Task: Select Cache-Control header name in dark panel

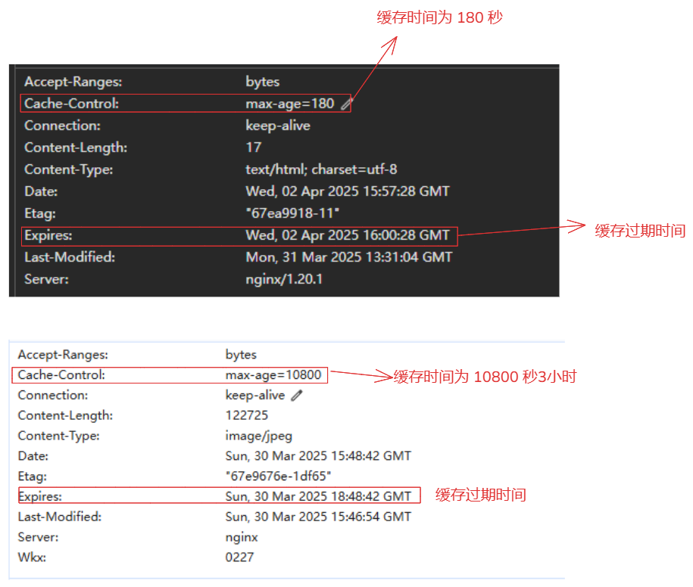Action: click(71, 104)
